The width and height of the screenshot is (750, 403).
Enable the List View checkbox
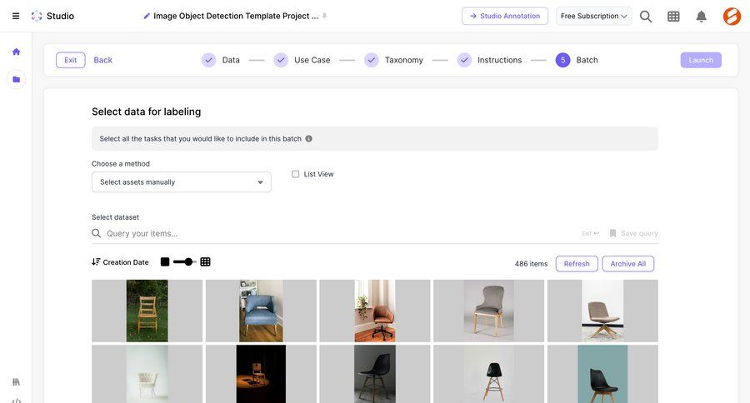[296, 174]
